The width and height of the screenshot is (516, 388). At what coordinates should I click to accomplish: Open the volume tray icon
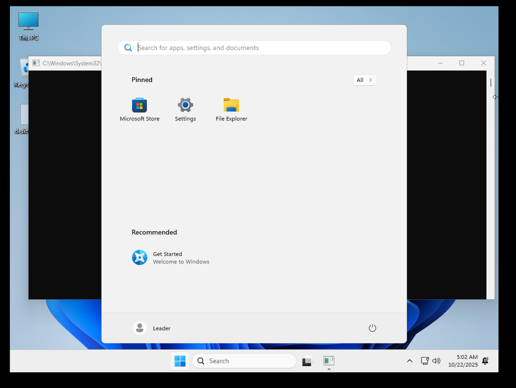pyautogui.click(x=436, y=361)
